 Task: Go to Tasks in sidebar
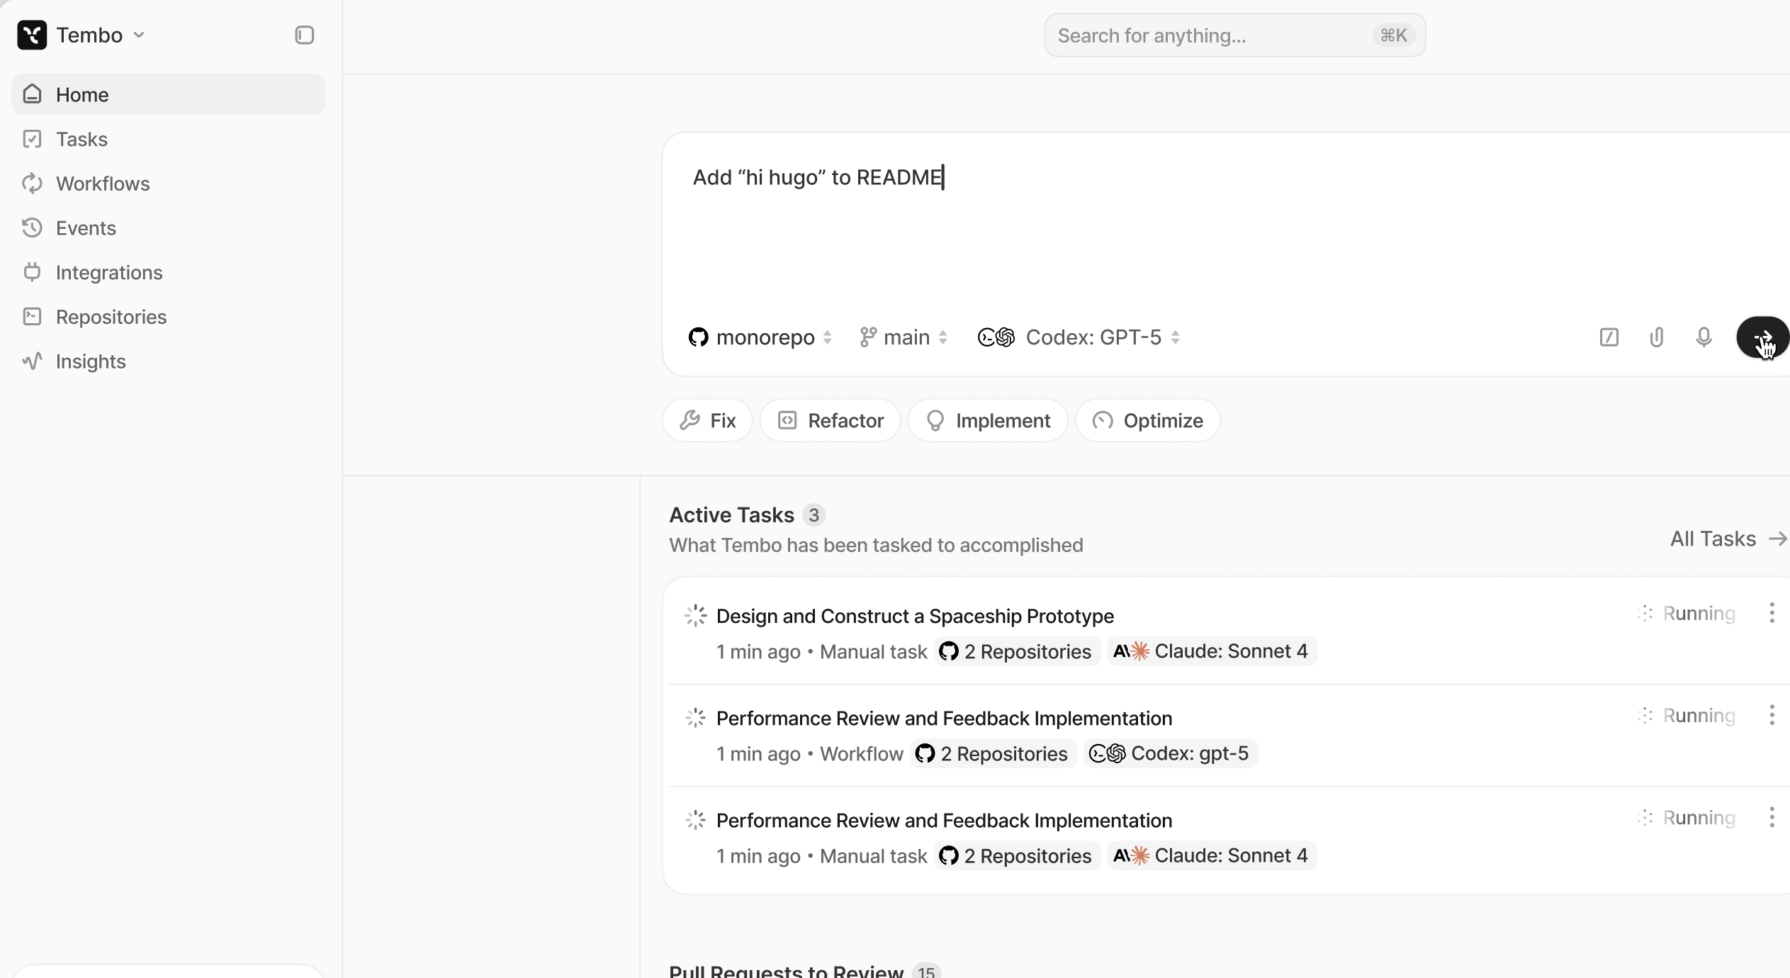pyautogui.click(x=82, y=139)
